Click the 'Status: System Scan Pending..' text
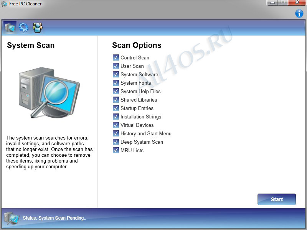 coord(54,218)
